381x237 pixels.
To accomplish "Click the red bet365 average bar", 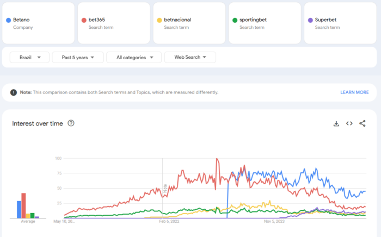I will click(x=23, y=205).
